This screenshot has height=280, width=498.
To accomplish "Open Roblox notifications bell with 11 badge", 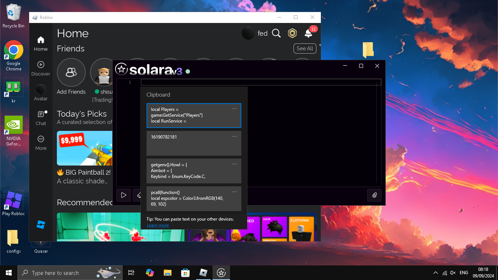I will [308, 33].
